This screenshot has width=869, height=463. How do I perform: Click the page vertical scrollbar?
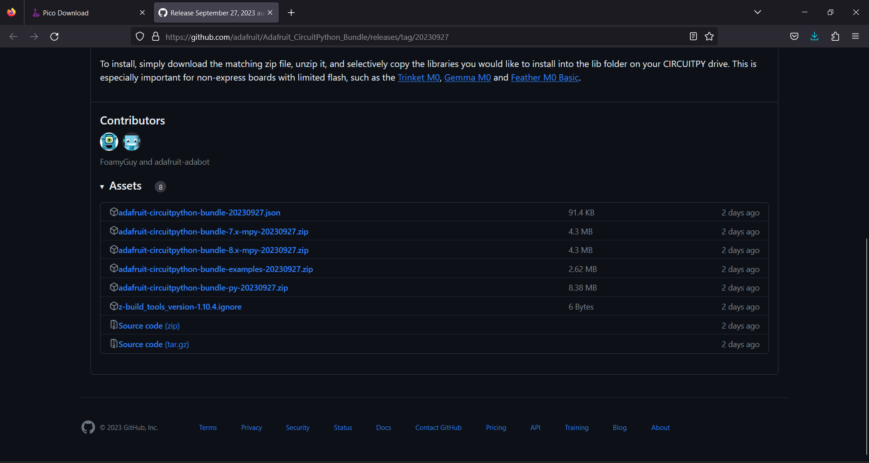click(866, 344)
